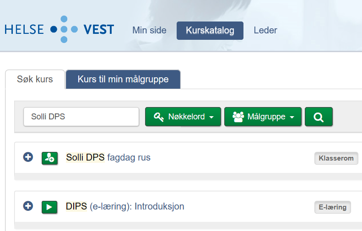Start the DIPS e-læring with play icon
Screen dimensions: 362x231
pyautogui.click(x=49, y=207)
